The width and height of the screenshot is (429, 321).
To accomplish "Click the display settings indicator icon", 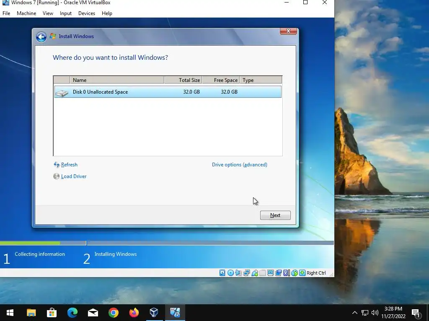I will pos(270,273).
